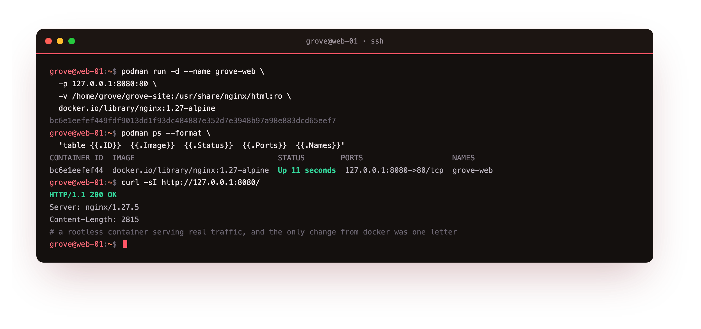Click the 'curl -sI http://127.0.0.1:8080/' command
701x329 pixels.
[190, 182]
